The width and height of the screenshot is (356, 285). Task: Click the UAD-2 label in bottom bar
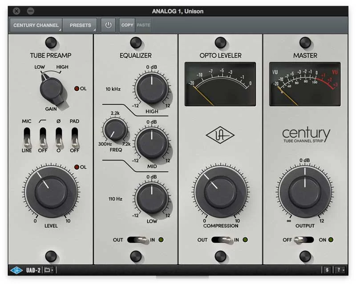[33, 270]
